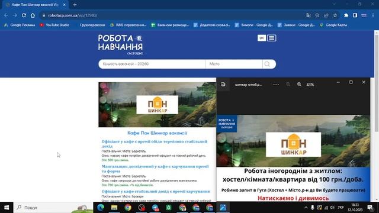Open the Chrome three-dot menu
Image resolution: width=379 pixels, height=213 pixels.
[x=373, y=15]
